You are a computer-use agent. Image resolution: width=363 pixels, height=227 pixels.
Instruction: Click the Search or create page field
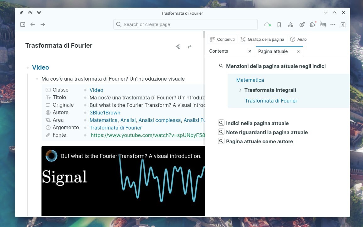(185, 24)
